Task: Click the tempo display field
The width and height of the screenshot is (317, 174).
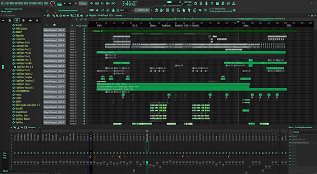Action: (83, 3)
